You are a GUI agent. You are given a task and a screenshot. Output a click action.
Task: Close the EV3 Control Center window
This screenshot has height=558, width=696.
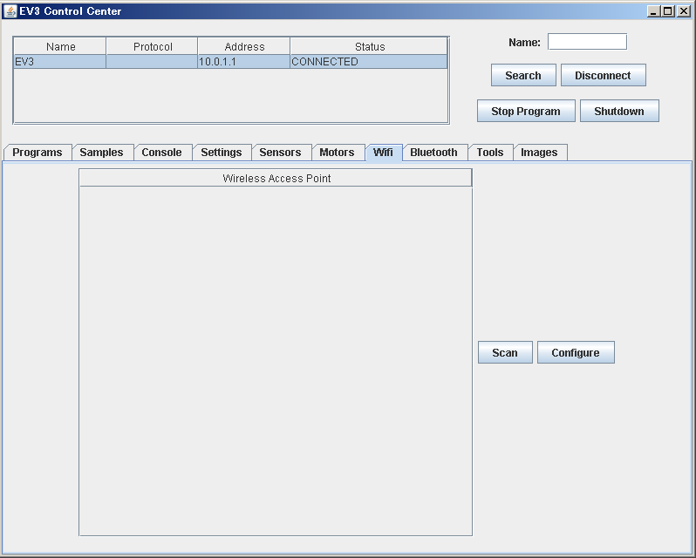coord(684,11)
